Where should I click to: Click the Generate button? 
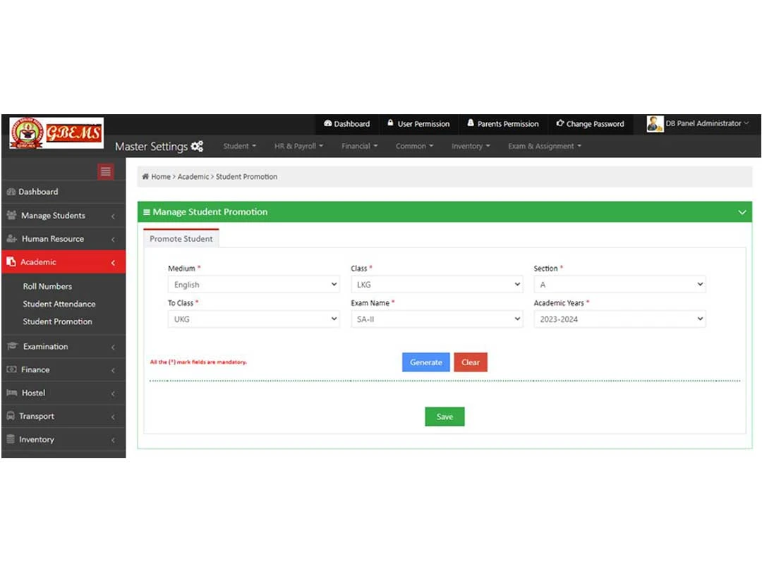pos(425,362)
